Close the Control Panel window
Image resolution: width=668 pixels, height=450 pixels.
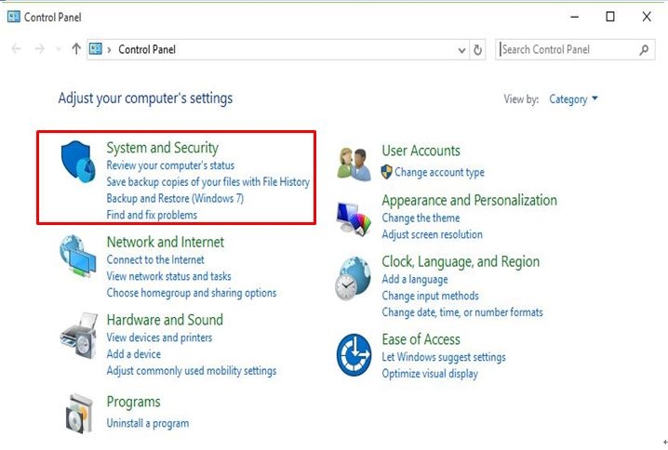point(647,17)
